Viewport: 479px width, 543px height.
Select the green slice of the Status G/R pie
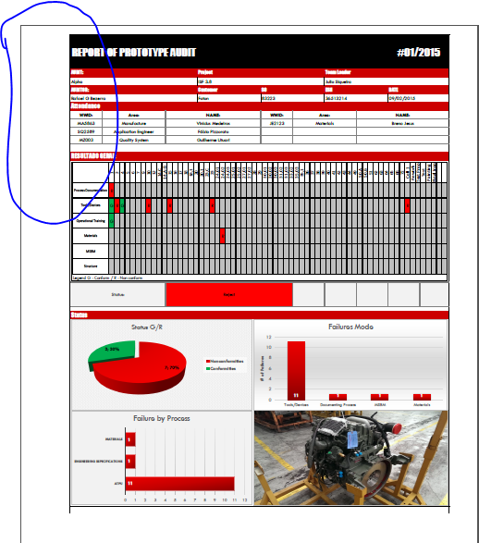(x=112, y=352)
